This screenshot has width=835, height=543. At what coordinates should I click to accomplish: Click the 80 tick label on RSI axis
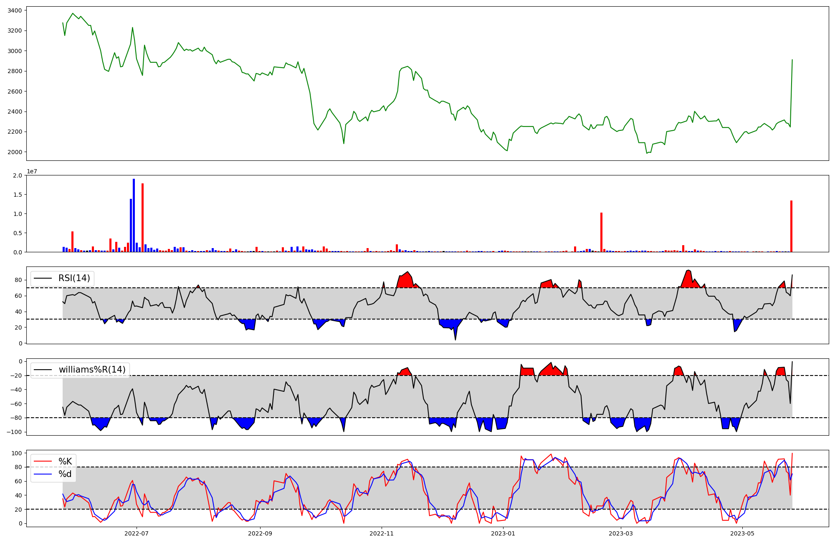pyautogui.click(x=18, y=280)
